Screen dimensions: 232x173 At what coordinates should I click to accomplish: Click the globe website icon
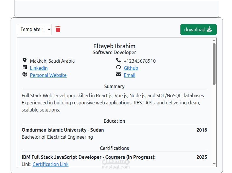tap(24, 75)
